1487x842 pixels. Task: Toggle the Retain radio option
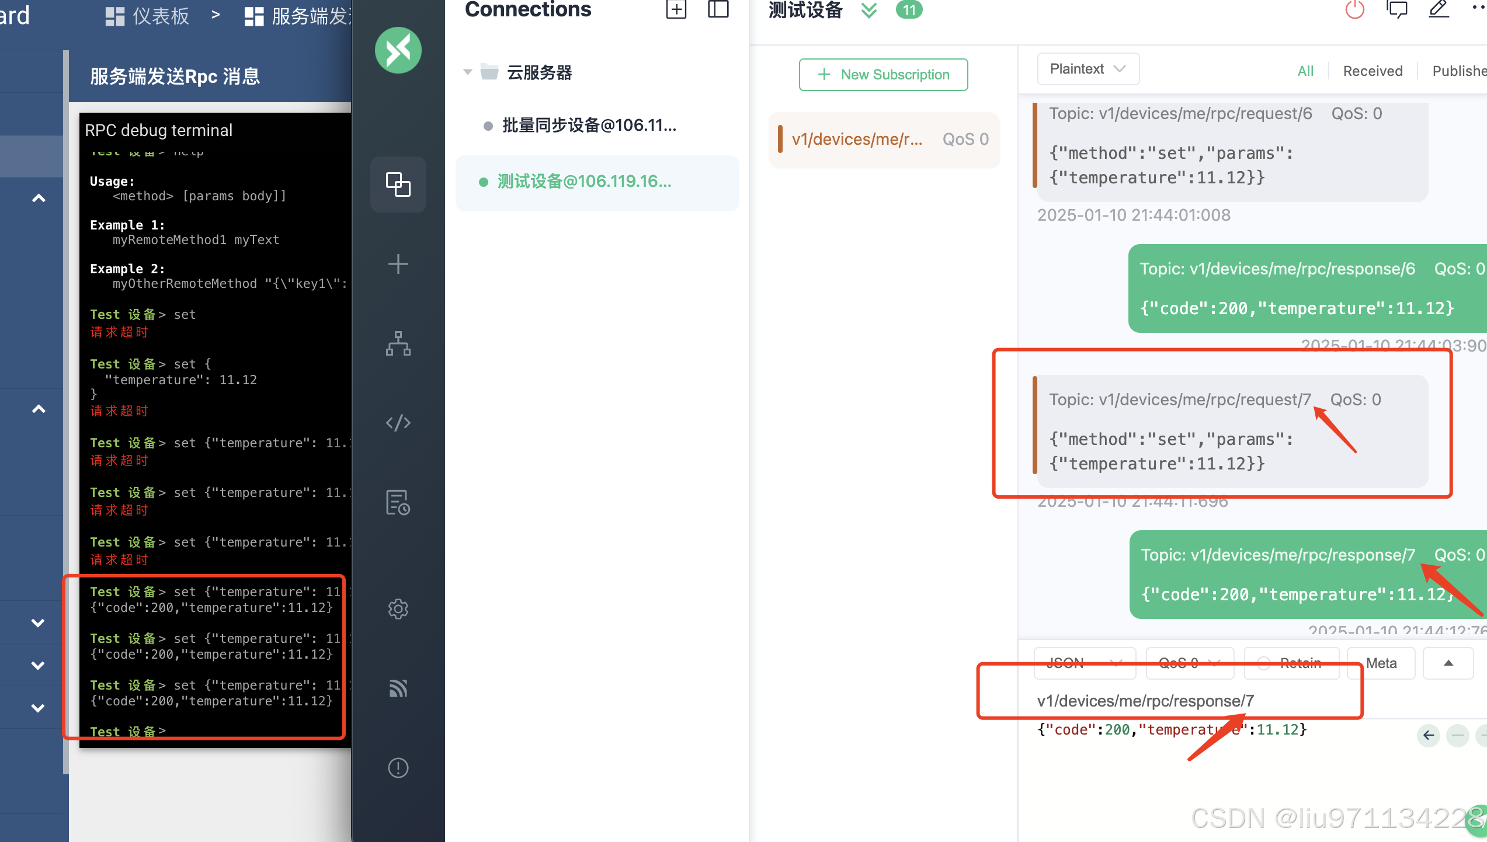tap(1291, 663)
